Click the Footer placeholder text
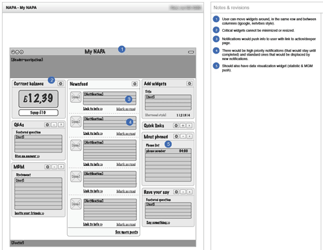 pos(17,243)
